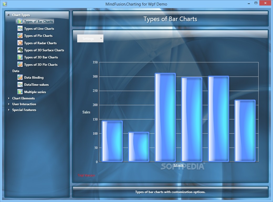The image size is (273, 202).
Task: Expand the User Interaction node
Action: pyautogui.click(x=8, y=104)
